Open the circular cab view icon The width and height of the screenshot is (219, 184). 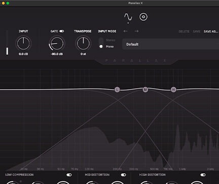click(x=143, y=17)
